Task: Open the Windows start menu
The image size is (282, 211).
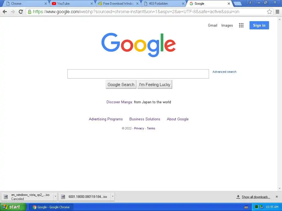Action: pyautogui.click(x=13, y=207)
